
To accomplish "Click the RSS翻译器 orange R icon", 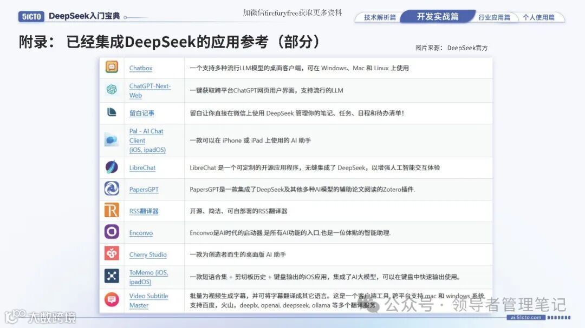I will tap(112, 210).
